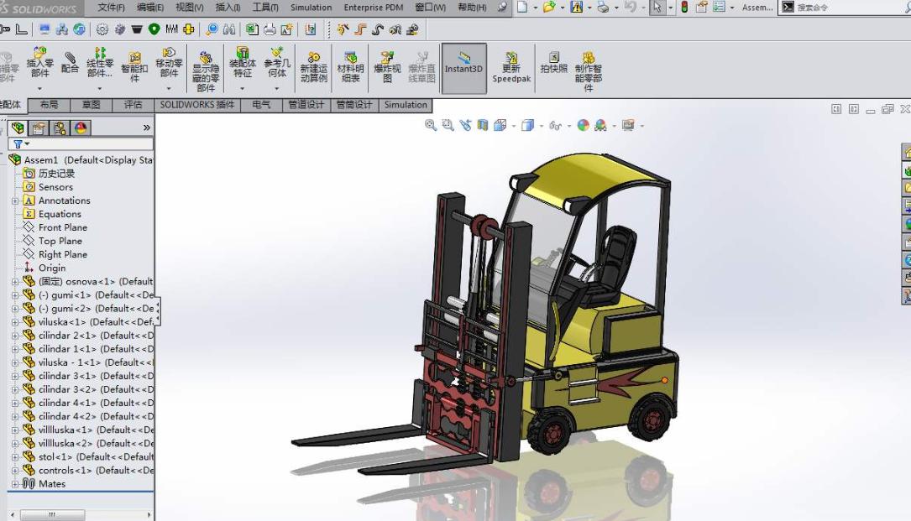Expand the Annotations tree node
The height and width of the screenshot is (521, 911).
click(15, 201)
